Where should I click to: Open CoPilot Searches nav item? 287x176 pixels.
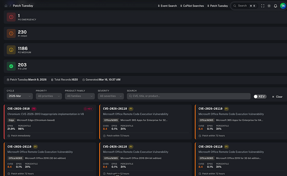(x=192, y=6)
